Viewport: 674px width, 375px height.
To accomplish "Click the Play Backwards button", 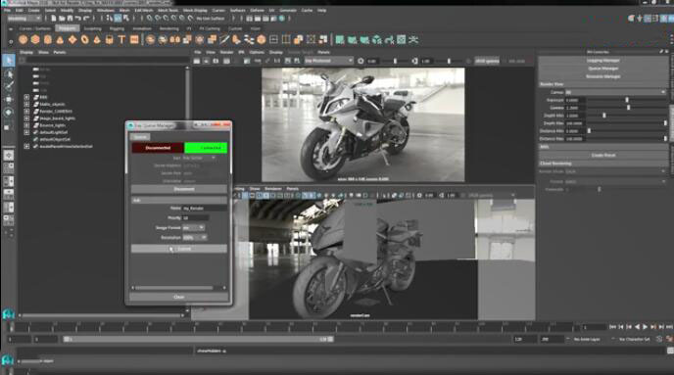I will point(637,327).
